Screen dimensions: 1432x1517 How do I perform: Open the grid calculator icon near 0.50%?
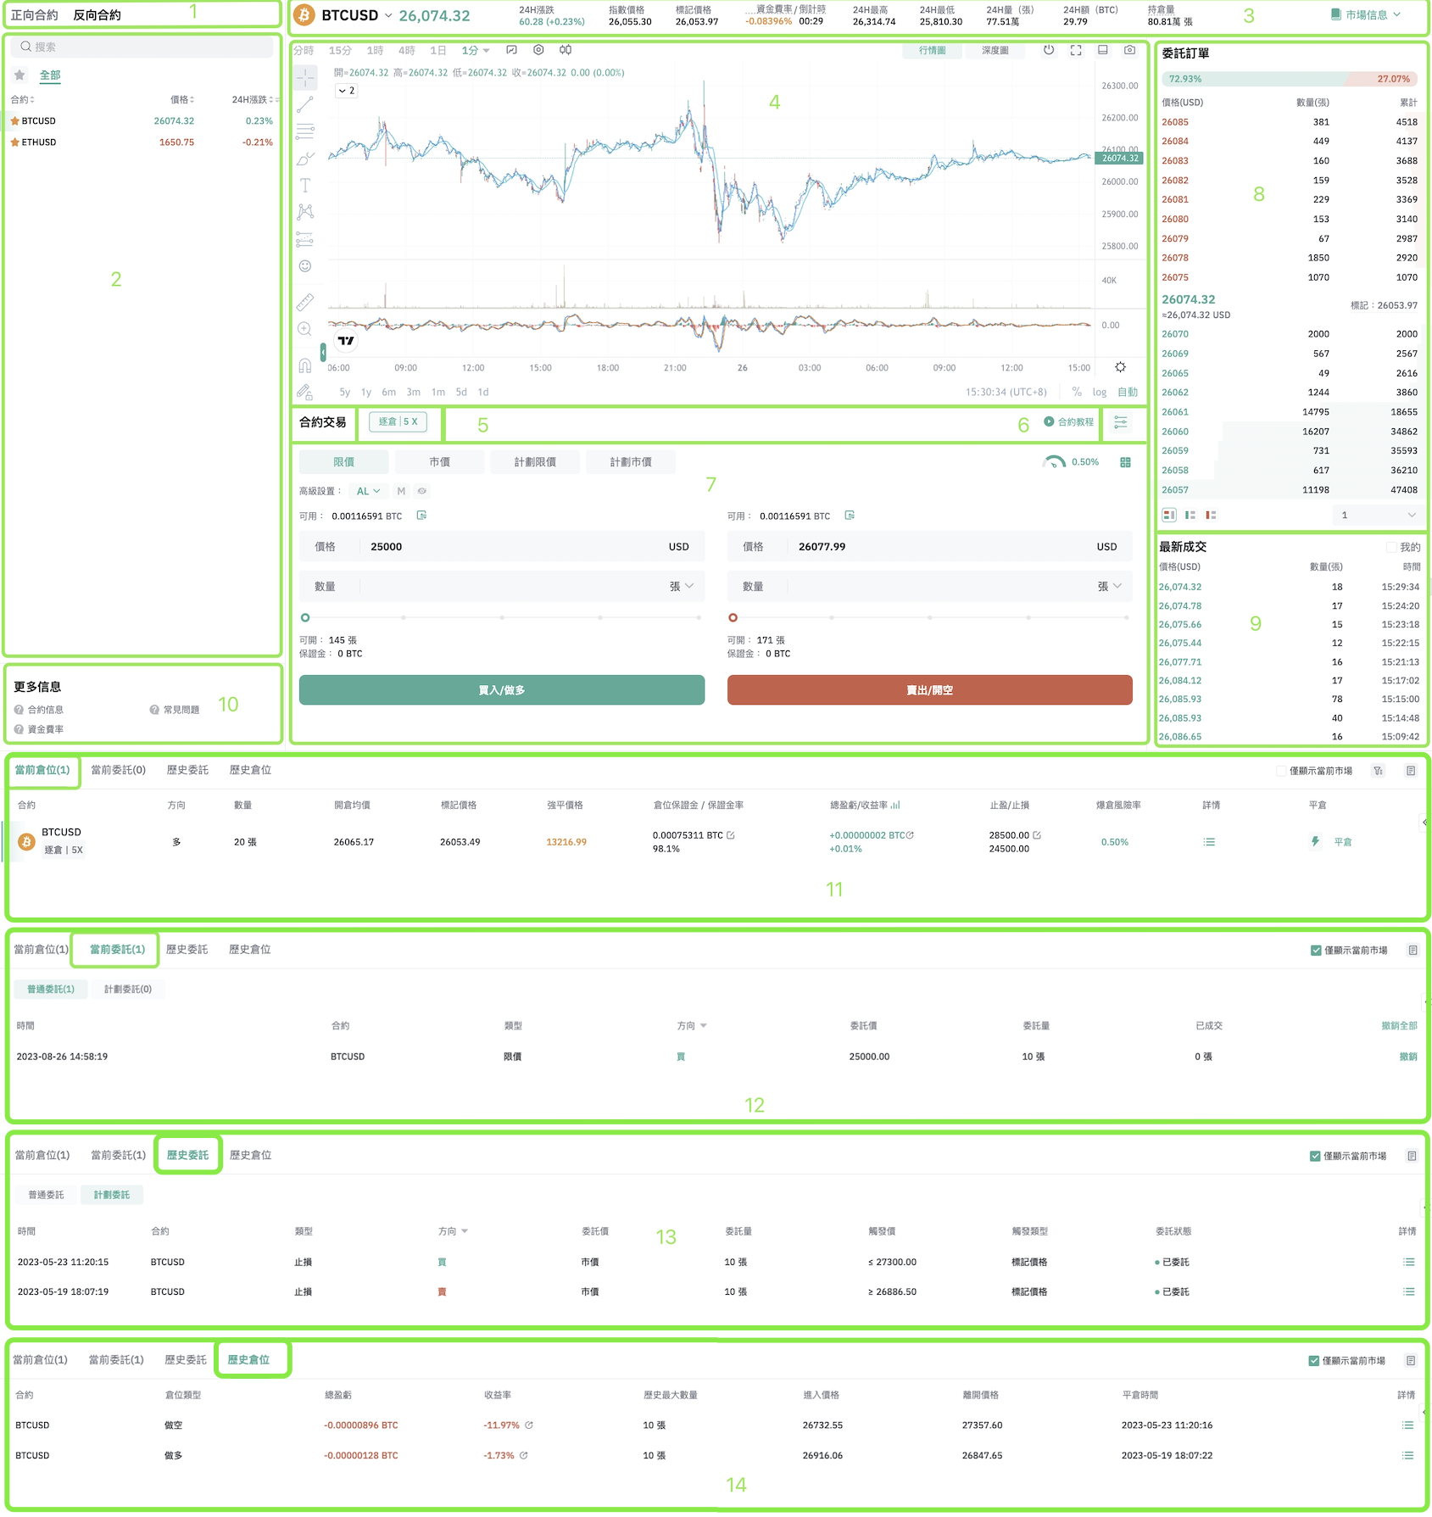(1125, 462)
